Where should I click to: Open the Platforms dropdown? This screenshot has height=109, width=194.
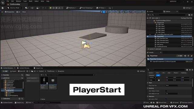click(x=71, y=8)
